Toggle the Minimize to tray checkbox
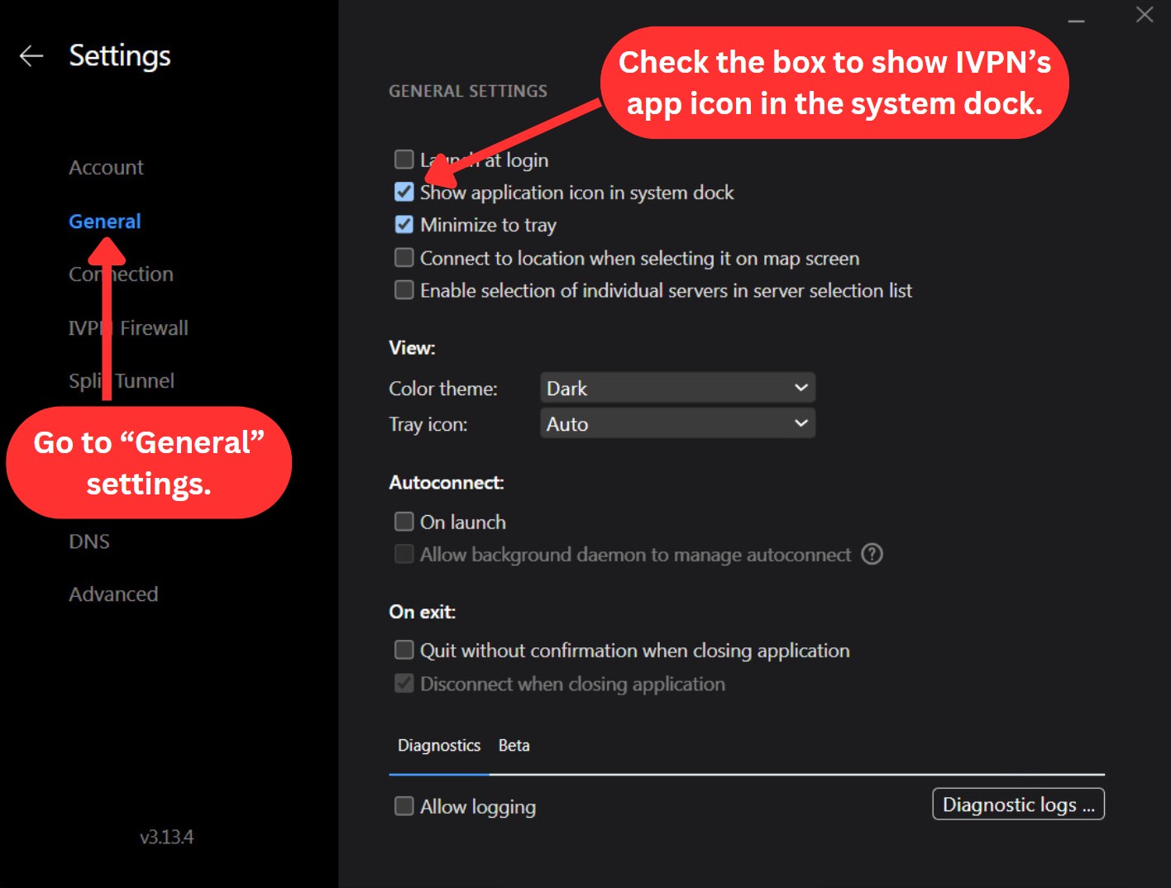Screen dimensions: 1171x888 404,224
